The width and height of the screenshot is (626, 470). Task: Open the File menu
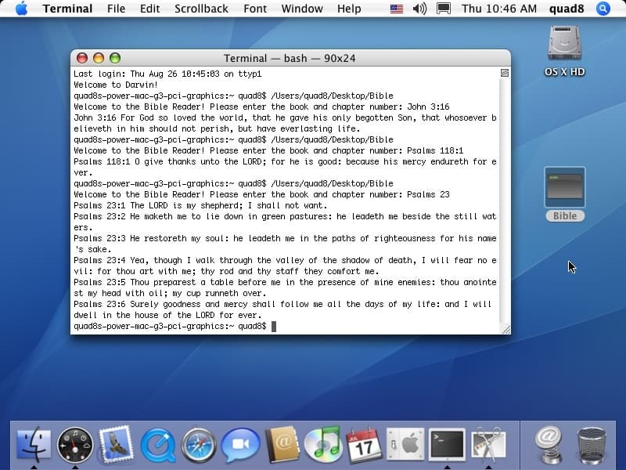coord(116,9)
